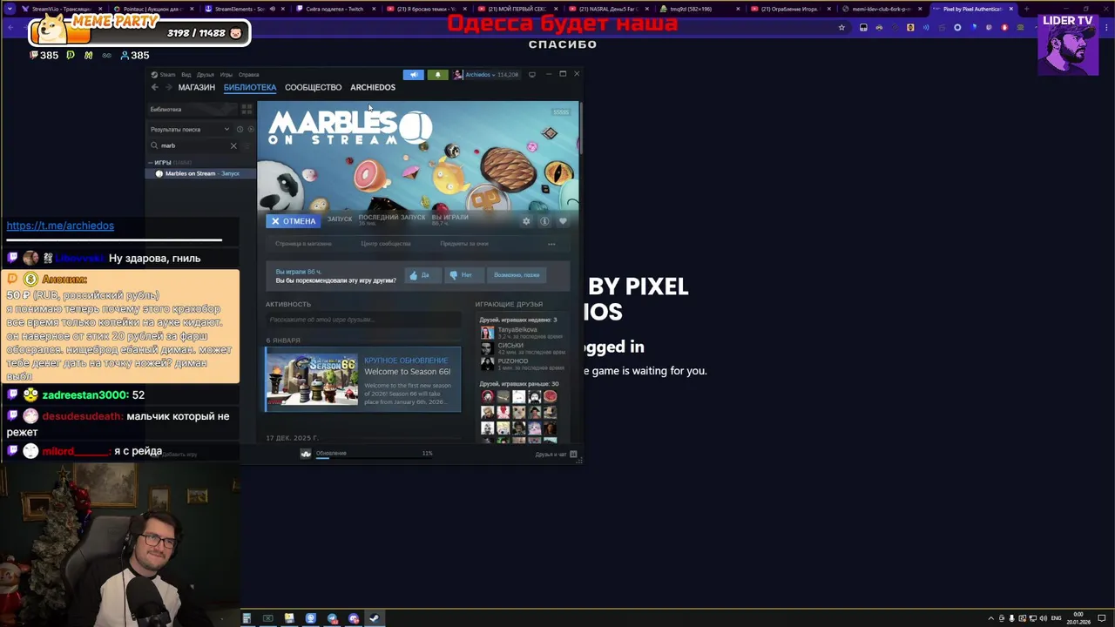The height and width of the screenshot is (627, 1115).
Task: Open 'Welcome to Season 66!' news title
Action: point(408,372)
